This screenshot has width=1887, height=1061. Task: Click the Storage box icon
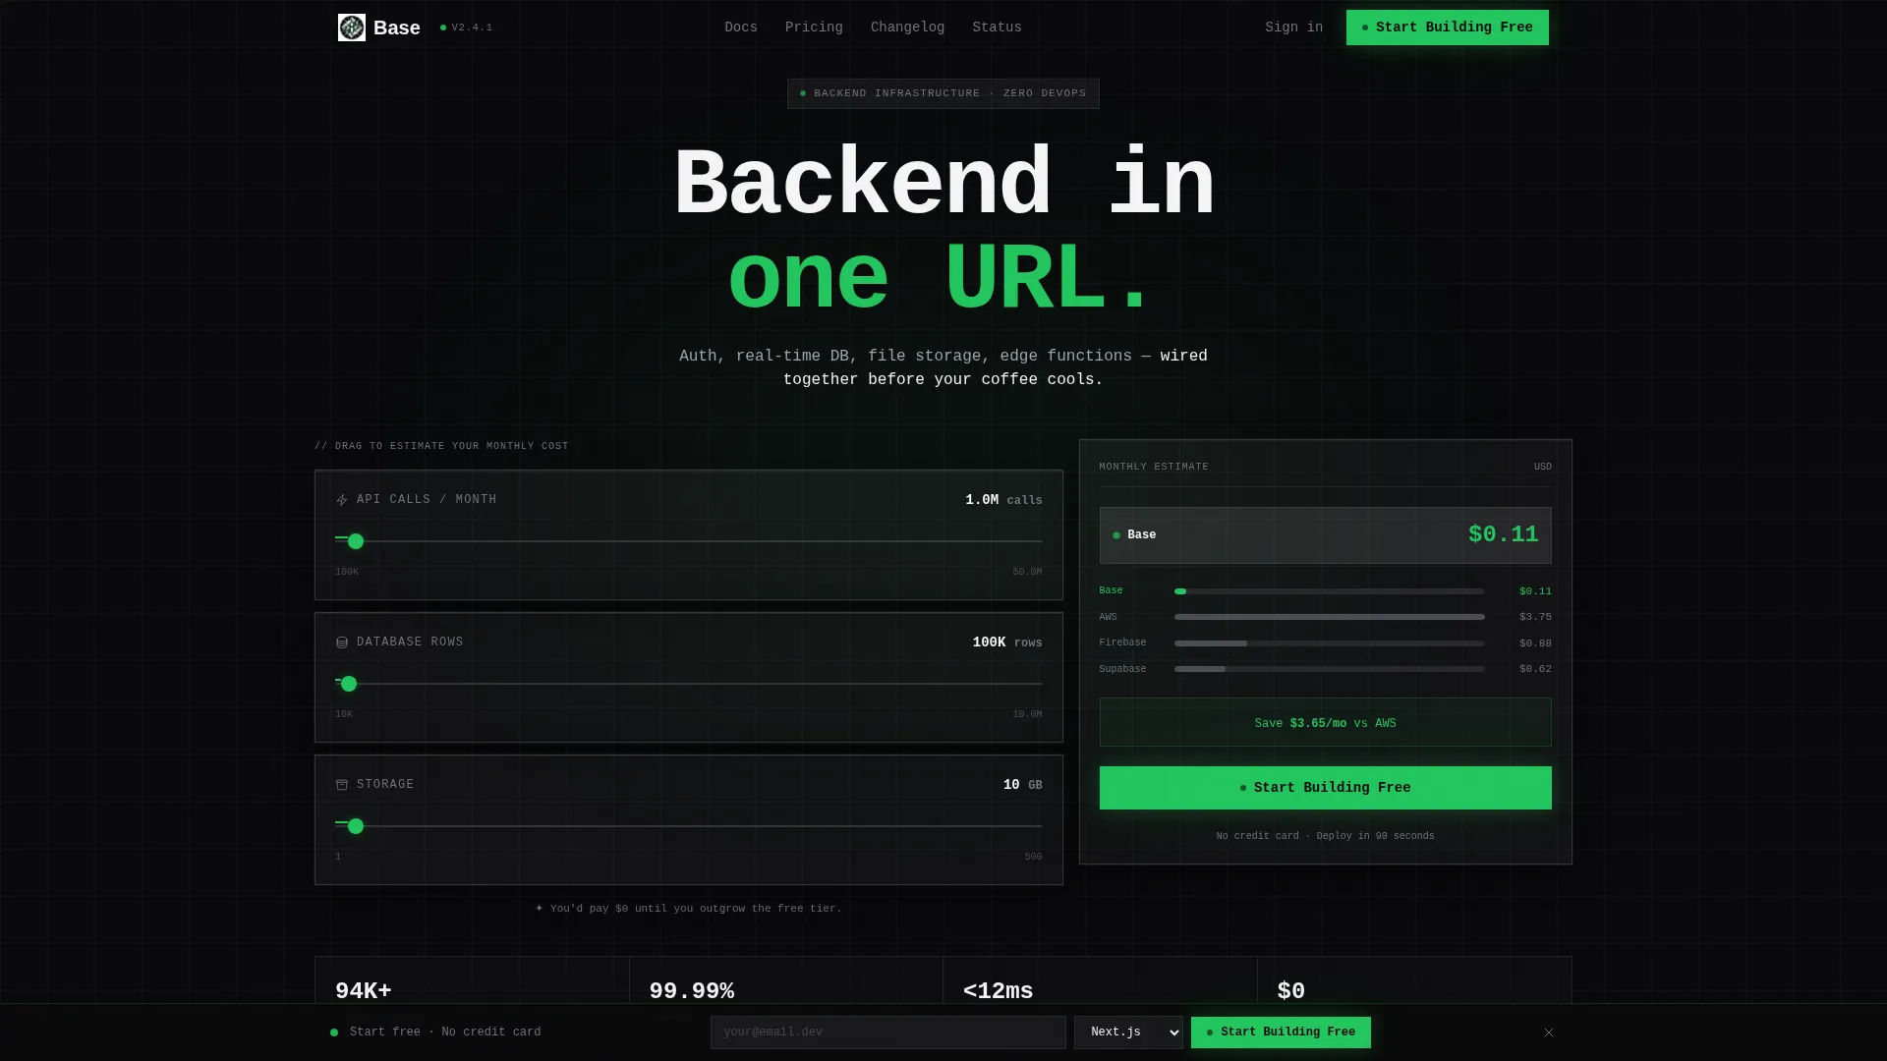point(342,785)
